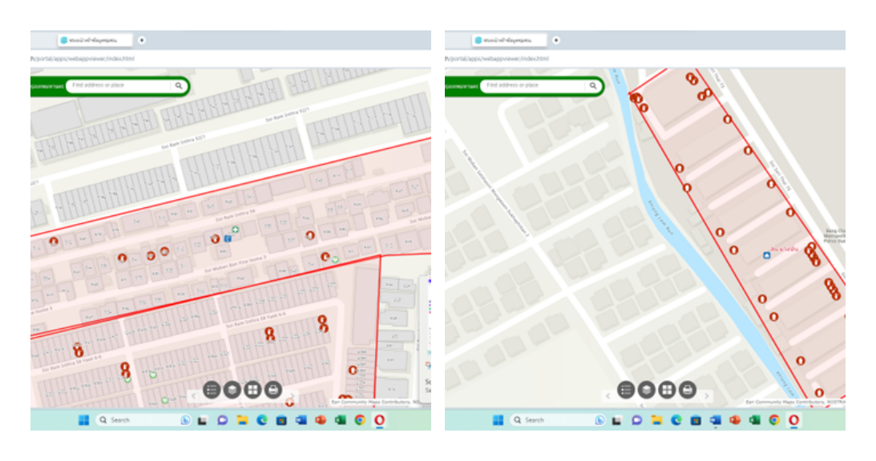Select the browser tab in right window
Screen dimensions: 876x461
tap(508, 40)
